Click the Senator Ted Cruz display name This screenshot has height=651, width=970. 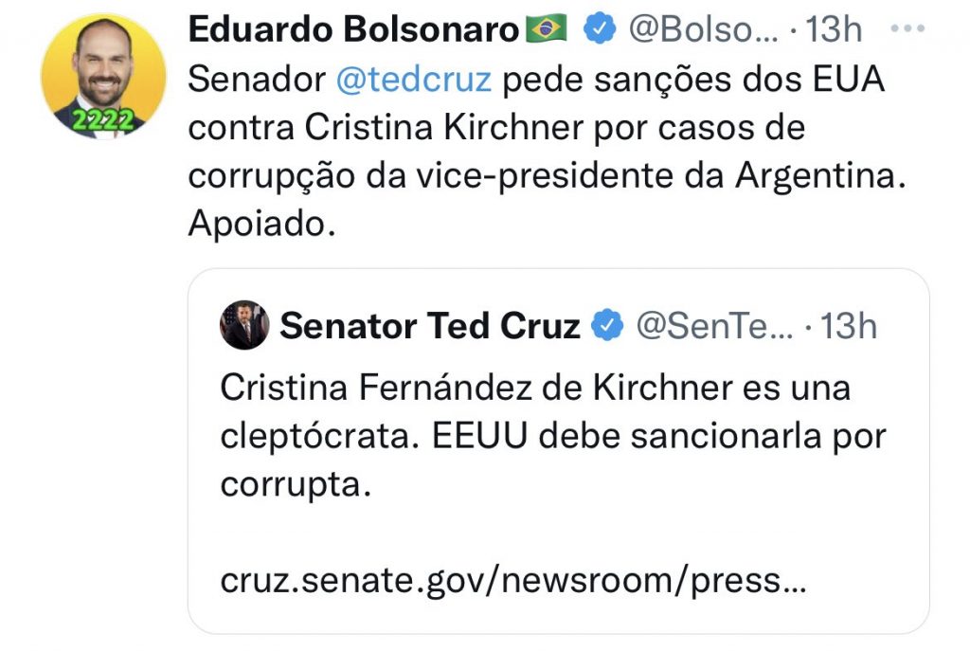coord(430,326)
